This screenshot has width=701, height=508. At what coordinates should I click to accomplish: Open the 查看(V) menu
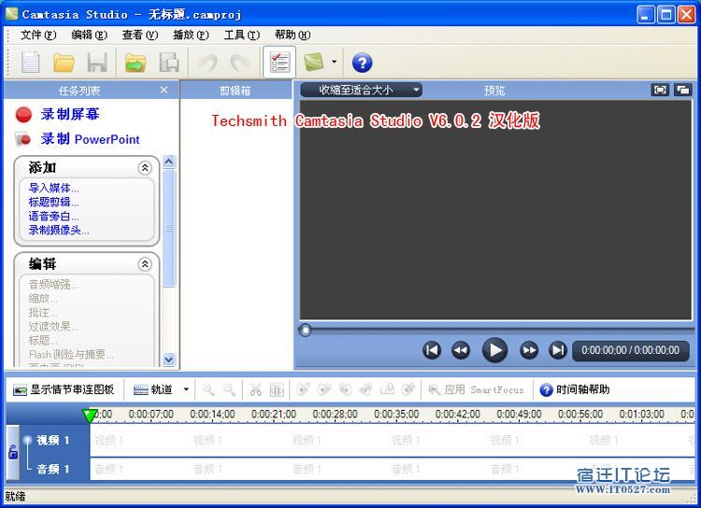coord(140,35)
